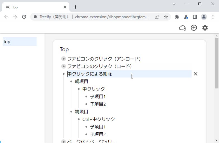Open Chrome extensions puzzle icon
Image resolution: width=219 pixels, height=143 pixels.
click(x=177, y=17)
